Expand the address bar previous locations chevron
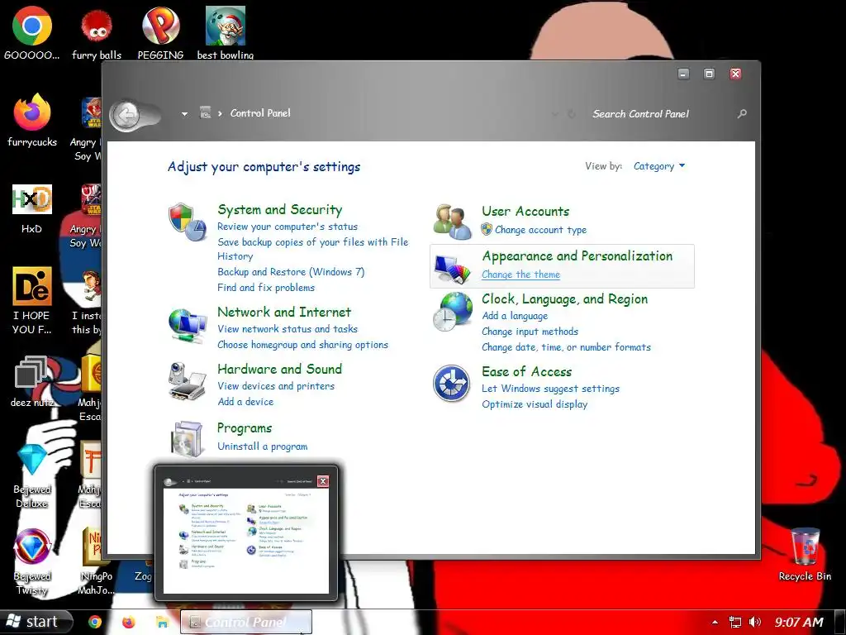 pos(554,114)
